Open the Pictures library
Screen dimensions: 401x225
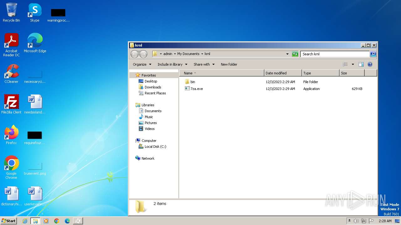coord(151,123)
